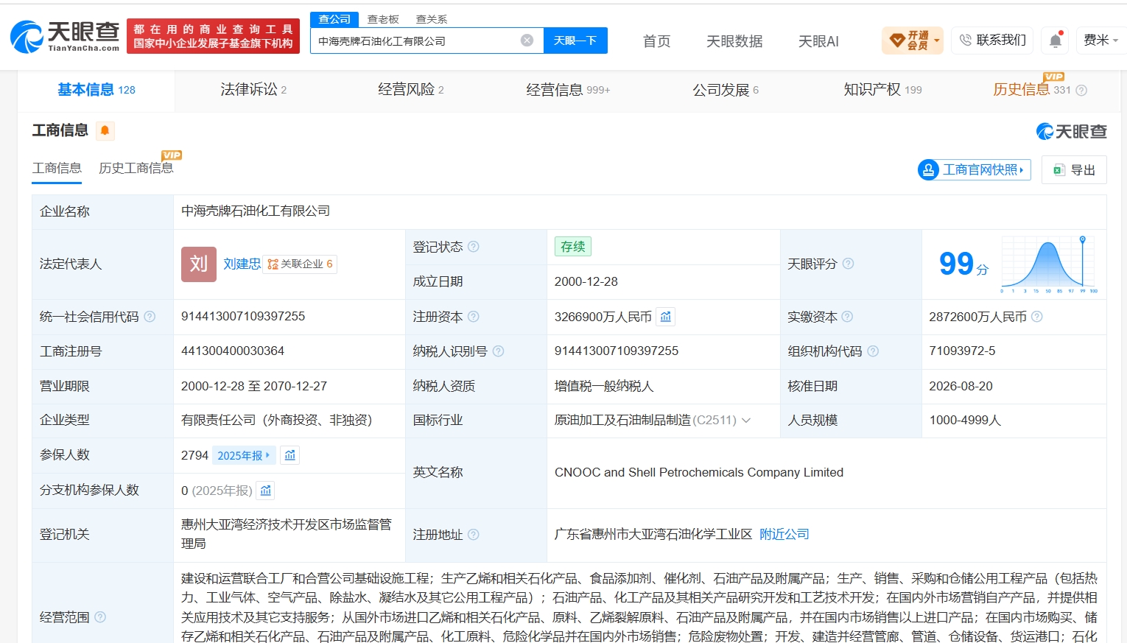Open the help icon beside 纳税人识别号
The width and height of the screenshot is (1127, 643).
498,351
